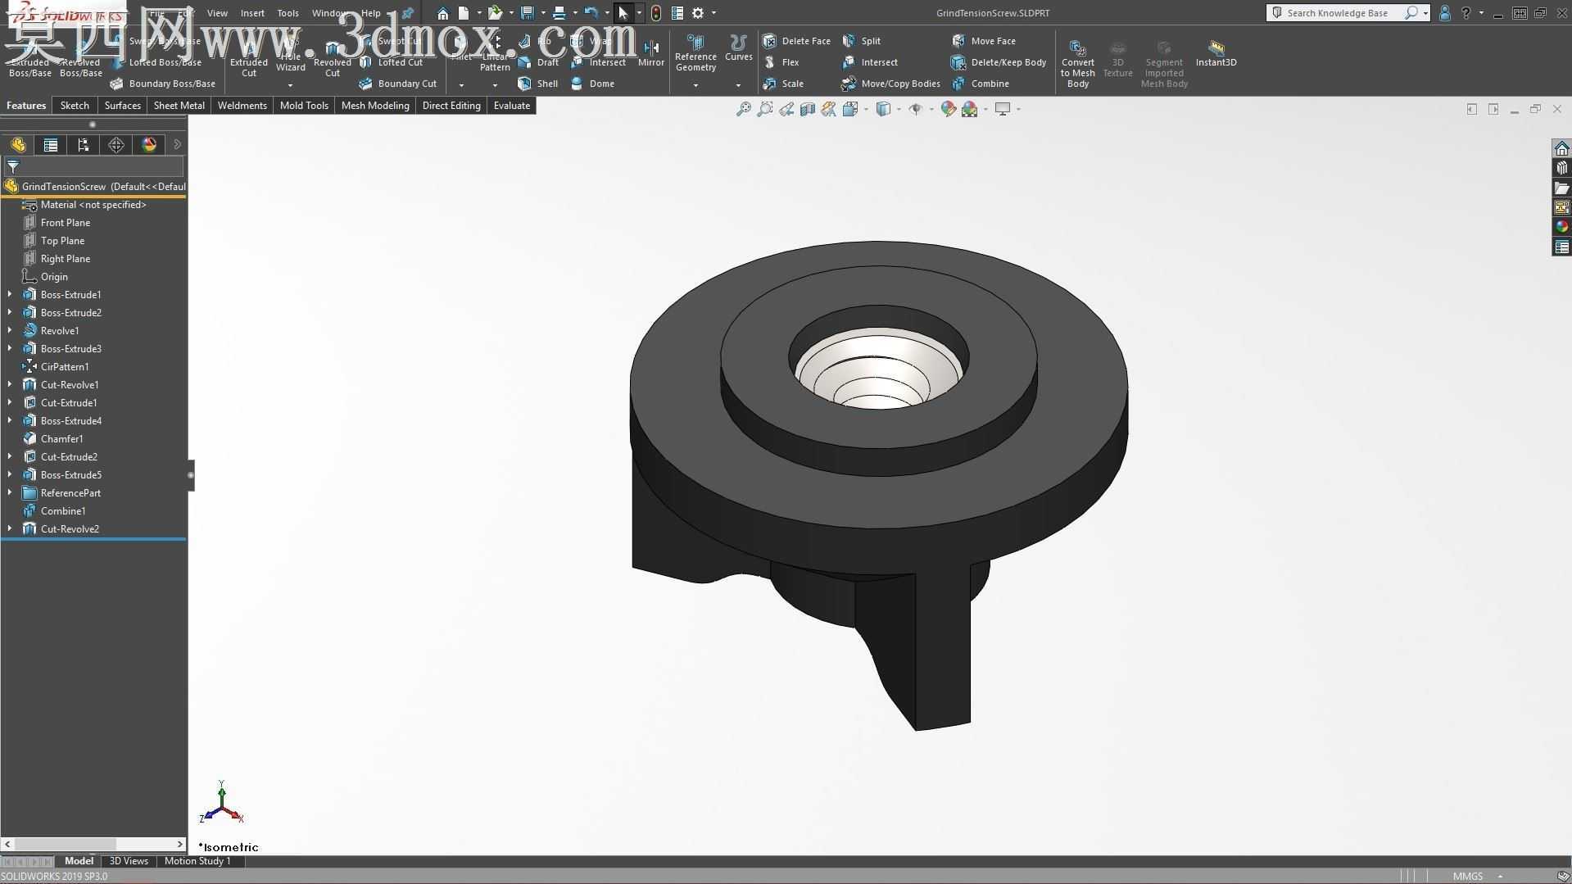Click Convert to Mesh Body

[x=1077, y=63]
